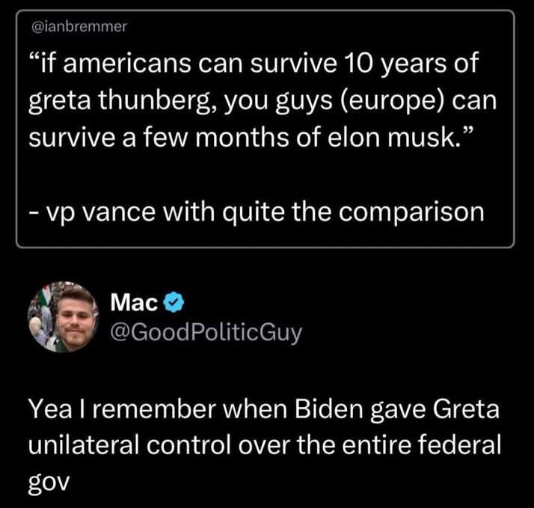Click the final word "gov" in the reply
Image resolution: width=534 pixels, height=508 pixels.
pos(49,483)
